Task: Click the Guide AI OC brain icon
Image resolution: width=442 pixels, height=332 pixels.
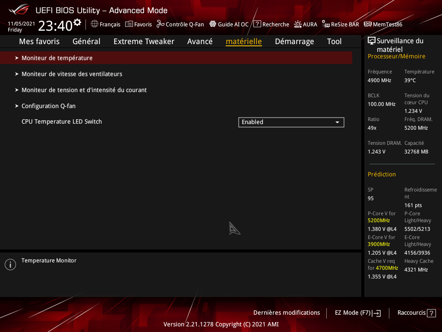Action: (213, 24)
